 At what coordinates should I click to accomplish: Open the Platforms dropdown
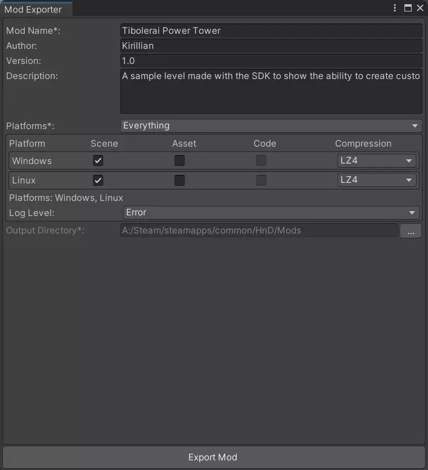click(270, 125)
